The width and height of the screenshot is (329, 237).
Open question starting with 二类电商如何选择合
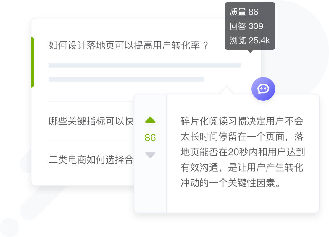click(x=91, y=159)
